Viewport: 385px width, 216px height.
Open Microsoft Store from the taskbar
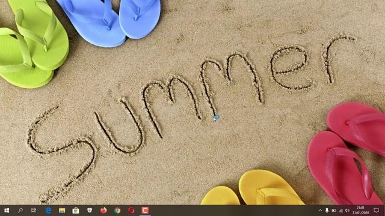(76, 211)
